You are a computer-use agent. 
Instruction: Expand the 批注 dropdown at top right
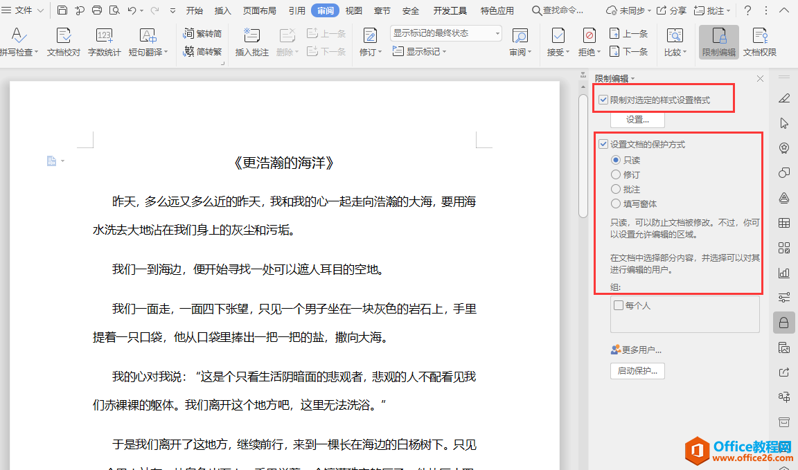(728, 10)
